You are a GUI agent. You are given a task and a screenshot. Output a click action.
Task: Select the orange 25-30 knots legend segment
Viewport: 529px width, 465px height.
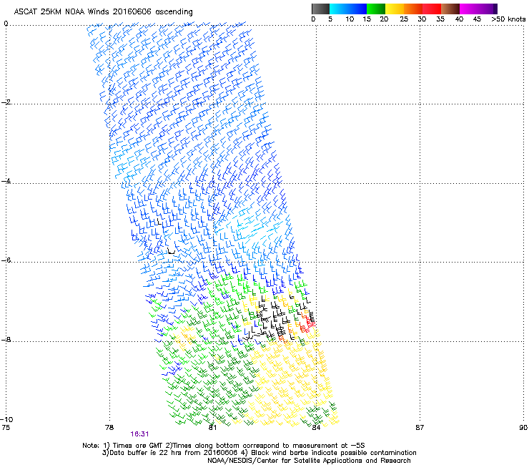(x=413, y=9)
